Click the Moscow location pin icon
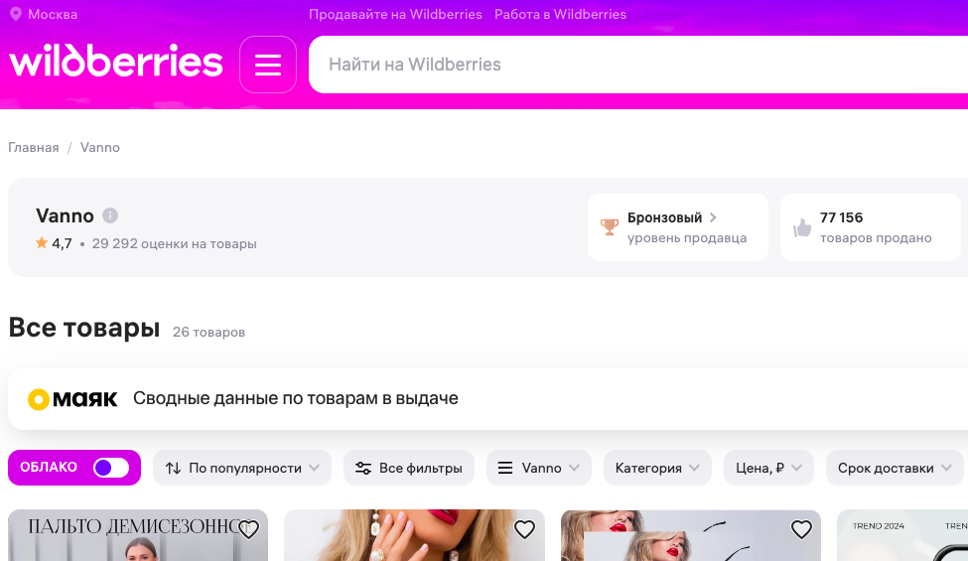This screenshot has height=561, width=968. coord(15,14)
